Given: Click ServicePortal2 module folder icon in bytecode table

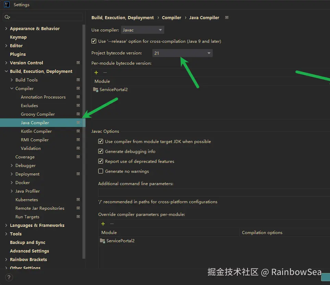Looking at the screenshot, I should tap(96, 90).
